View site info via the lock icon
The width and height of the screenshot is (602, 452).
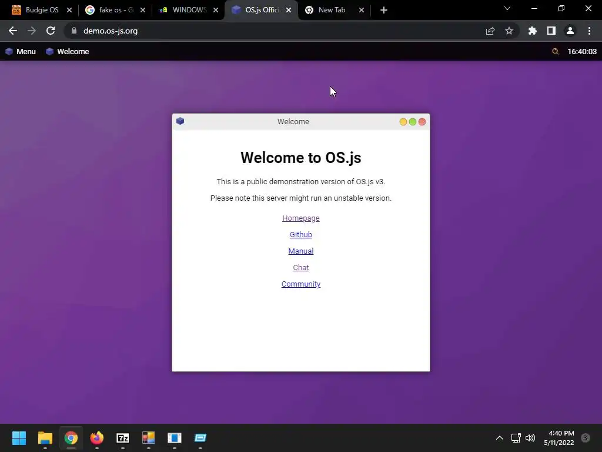(x=74, y=31)
